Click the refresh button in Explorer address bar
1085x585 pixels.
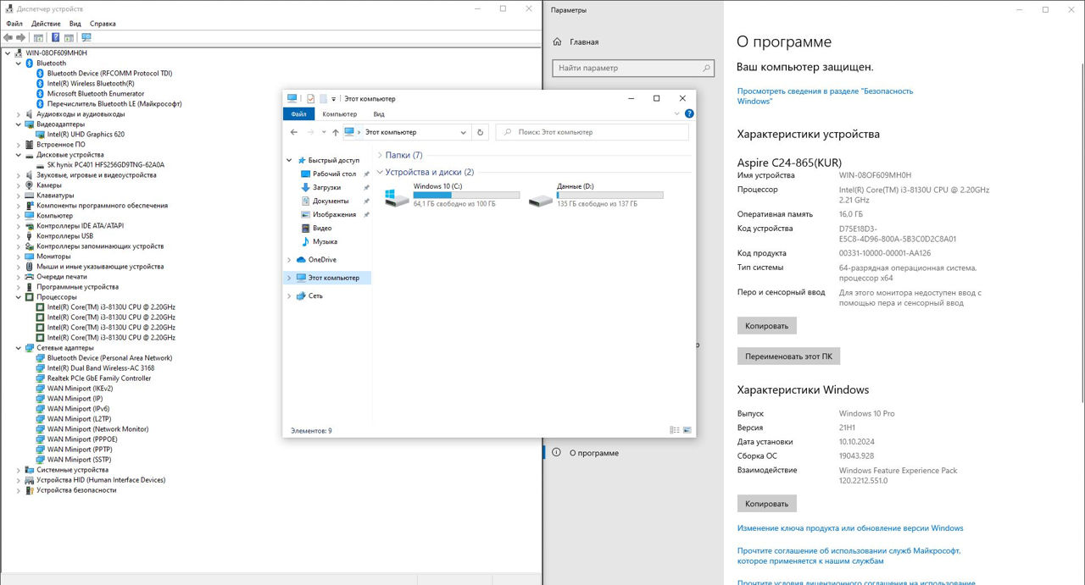click(481, 132)
